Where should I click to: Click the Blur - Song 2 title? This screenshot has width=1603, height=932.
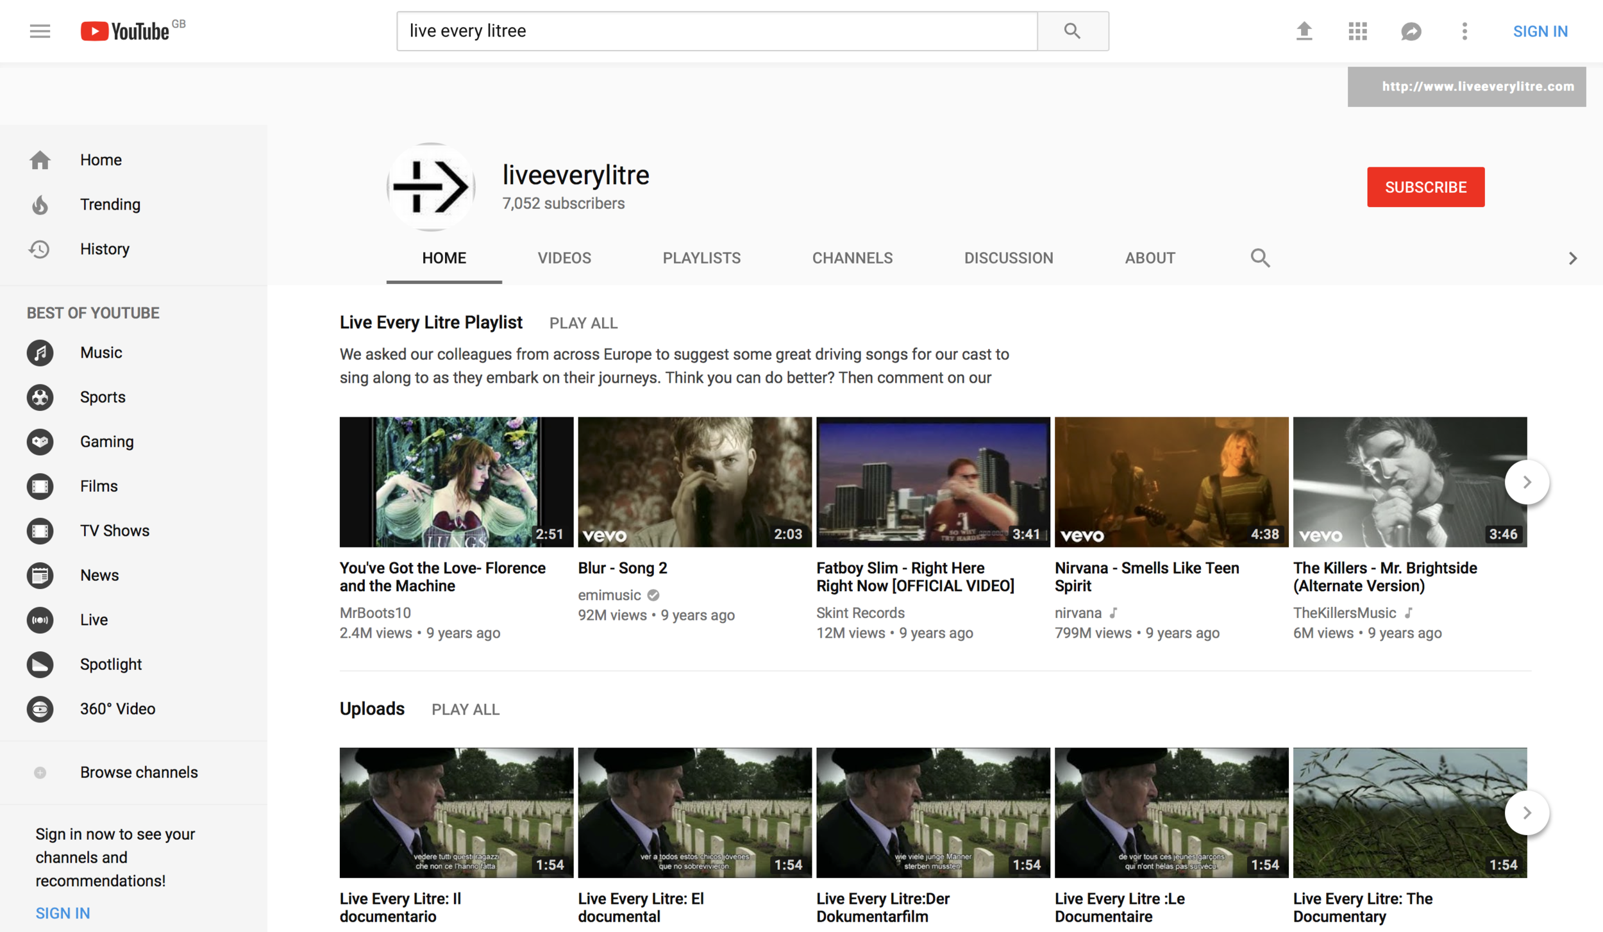click(623, 568)
